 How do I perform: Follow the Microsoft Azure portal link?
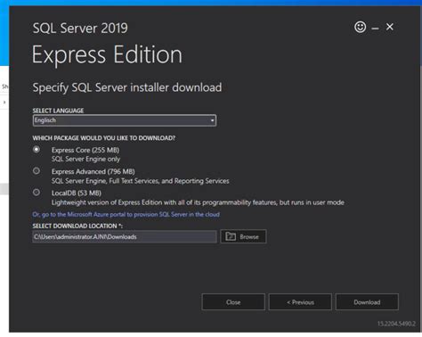coord(126,214)
